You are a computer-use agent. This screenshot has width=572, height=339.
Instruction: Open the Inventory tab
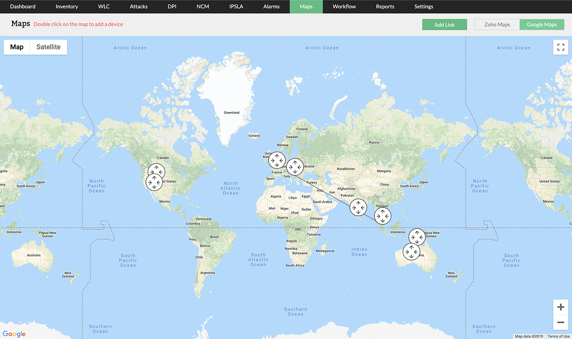(x=67, y=7)
